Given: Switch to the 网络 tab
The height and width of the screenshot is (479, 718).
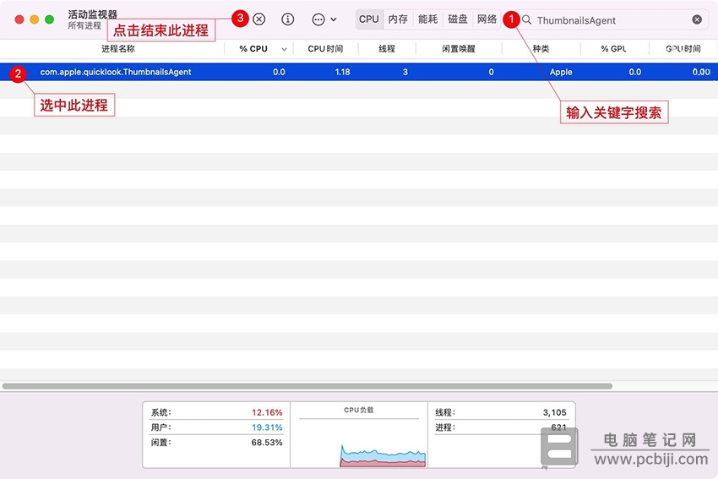Looking at the screenshot, I should 487,19.
